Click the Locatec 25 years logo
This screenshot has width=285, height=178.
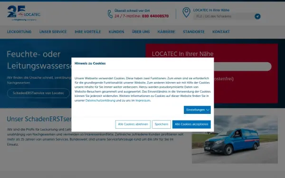pos(24,13)
